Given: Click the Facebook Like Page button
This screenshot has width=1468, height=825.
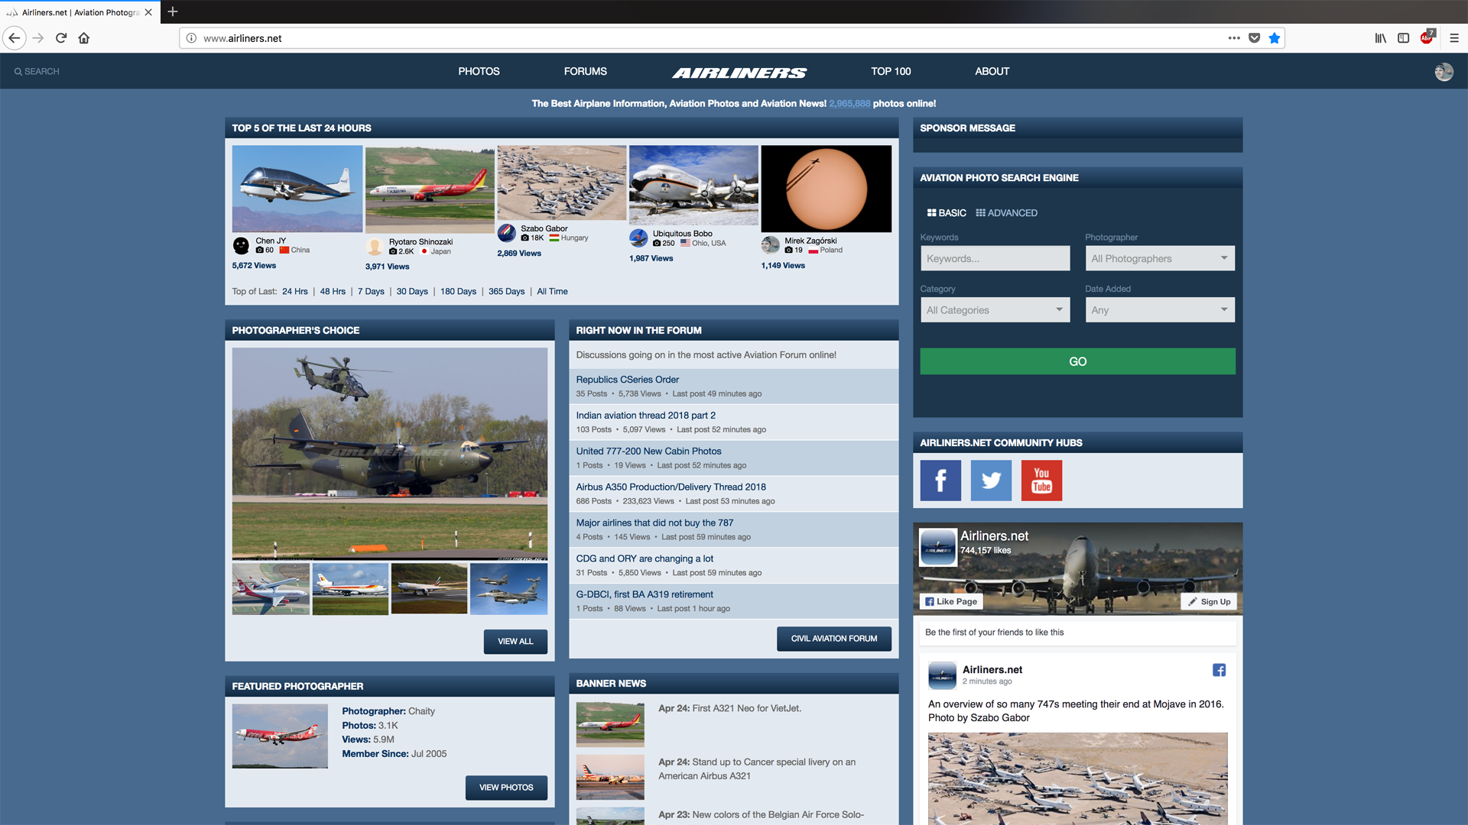Looking at the screenshot, I should coord(951,602).
